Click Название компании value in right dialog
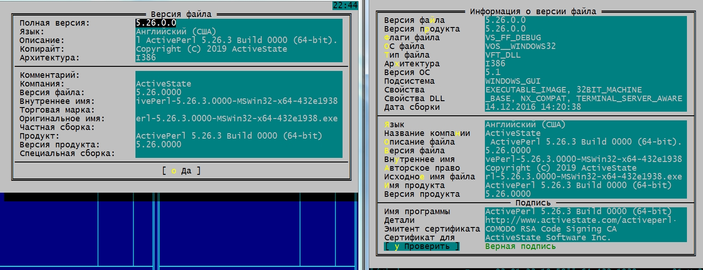Image resolution: width=703 pixels, height=270 pixels. point(586,133)
